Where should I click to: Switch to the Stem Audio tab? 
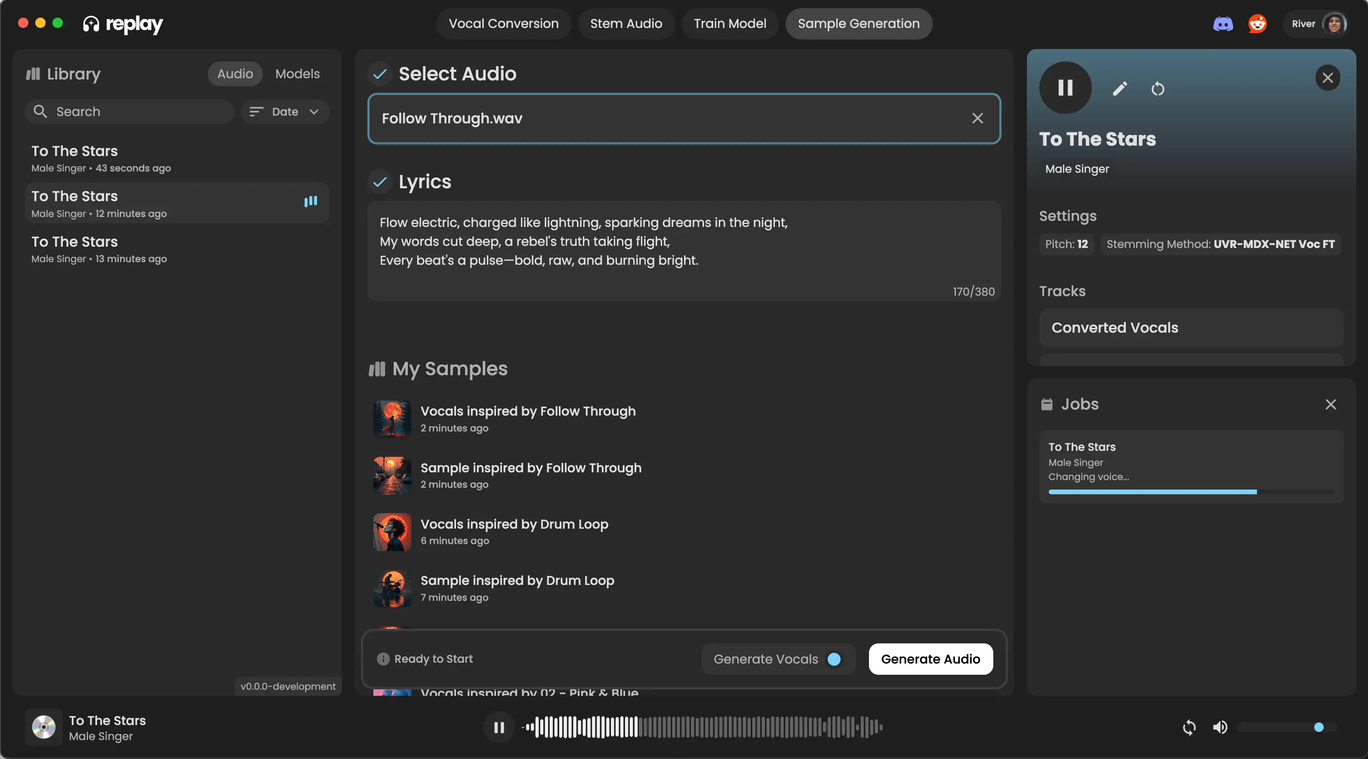click(626, 23)
